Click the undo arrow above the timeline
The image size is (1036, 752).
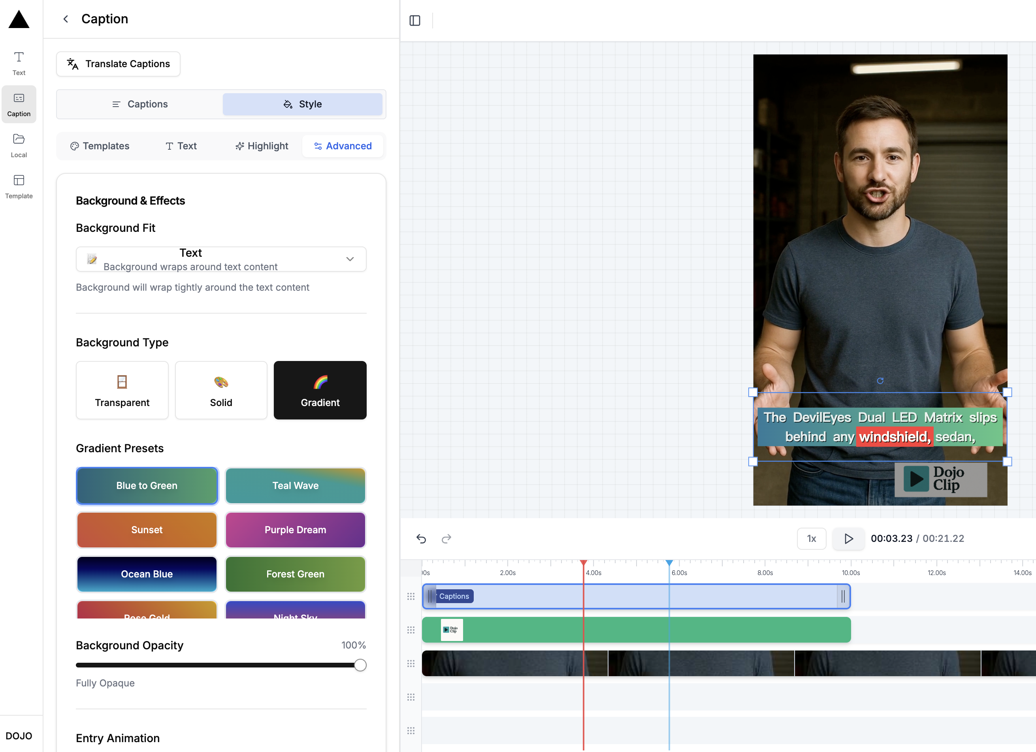pyautogui.click(x=421, y=539)
